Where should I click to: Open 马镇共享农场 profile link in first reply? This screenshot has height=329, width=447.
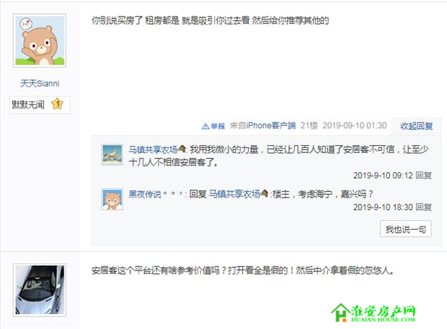[x=153, y=149]
